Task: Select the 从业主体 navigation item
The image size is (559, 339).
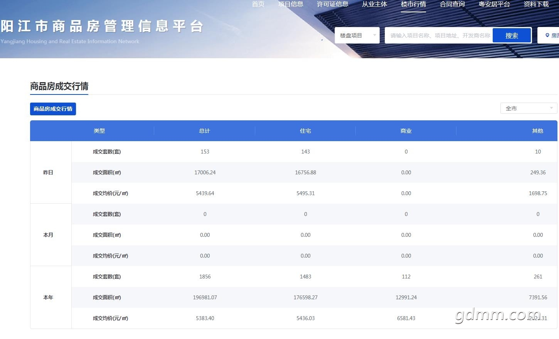Action: [x=374, y=4]
